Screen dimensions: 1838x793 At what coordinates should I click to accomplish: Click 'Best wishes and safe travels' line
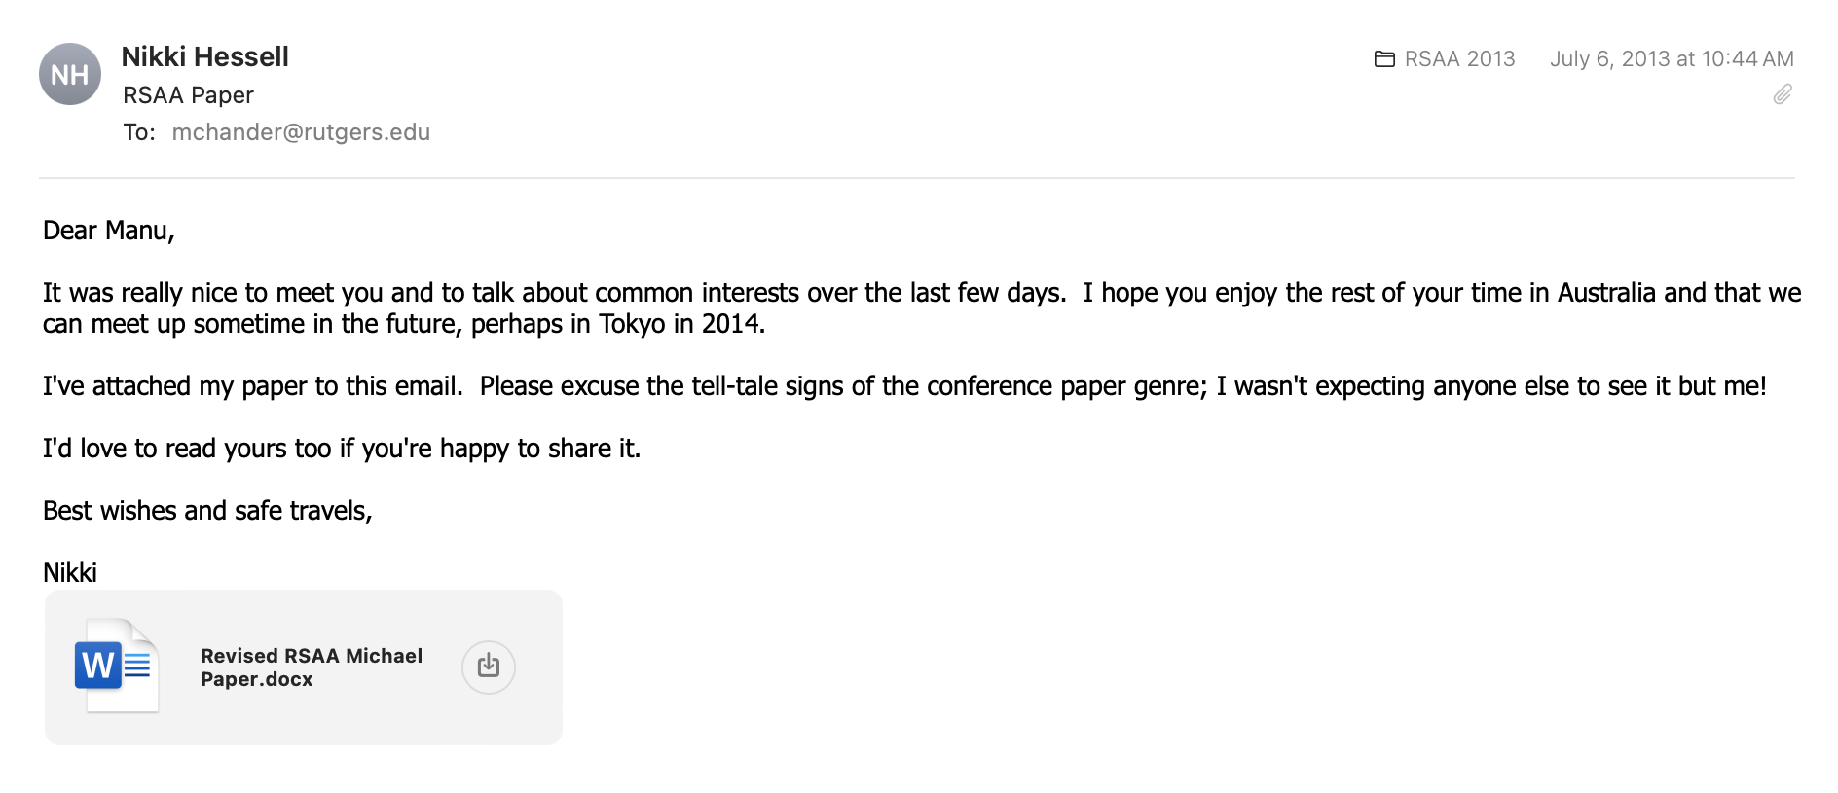click(x=207, y=511)
